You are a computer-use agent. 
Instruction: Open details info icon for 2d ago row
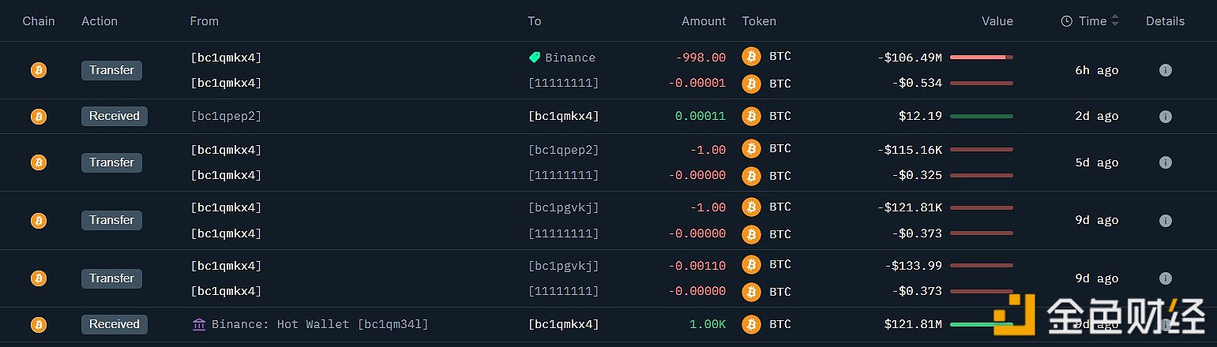click(x=1165, y=117)
